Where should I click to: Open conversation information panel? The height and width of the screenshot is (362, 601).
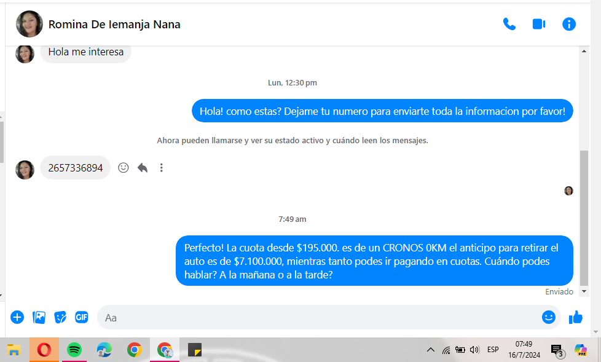pos(569,24)
